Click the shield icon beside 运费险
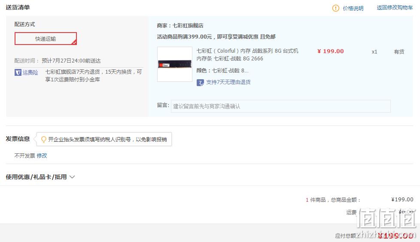 [18, 72]
